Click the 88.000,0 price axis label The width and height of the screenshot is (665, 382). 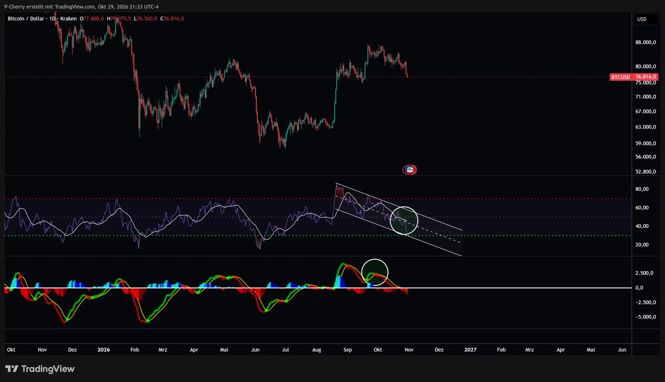[x=646, y=42]
